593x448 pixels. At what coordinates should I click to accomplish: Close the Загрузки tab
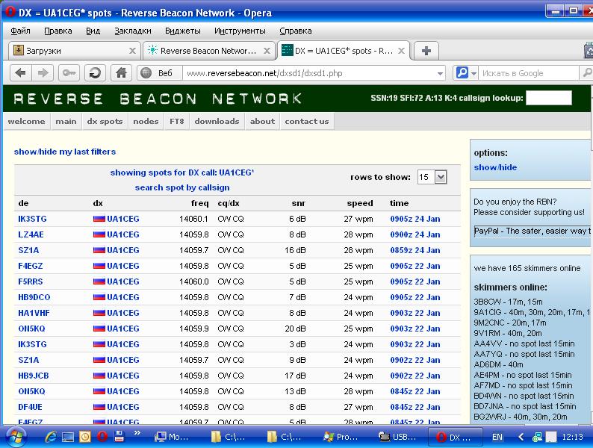tap(132, 51)
